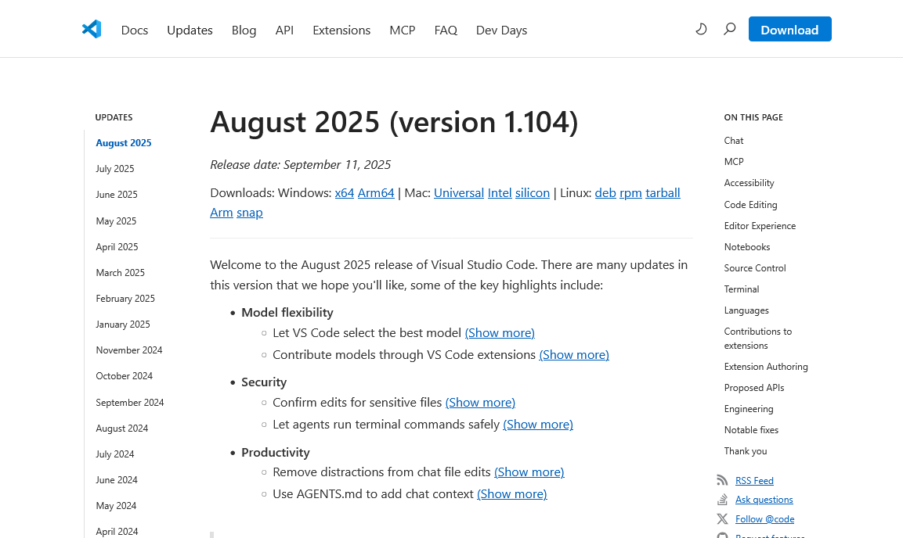Open the January 2025 release notes

(123, 325)
